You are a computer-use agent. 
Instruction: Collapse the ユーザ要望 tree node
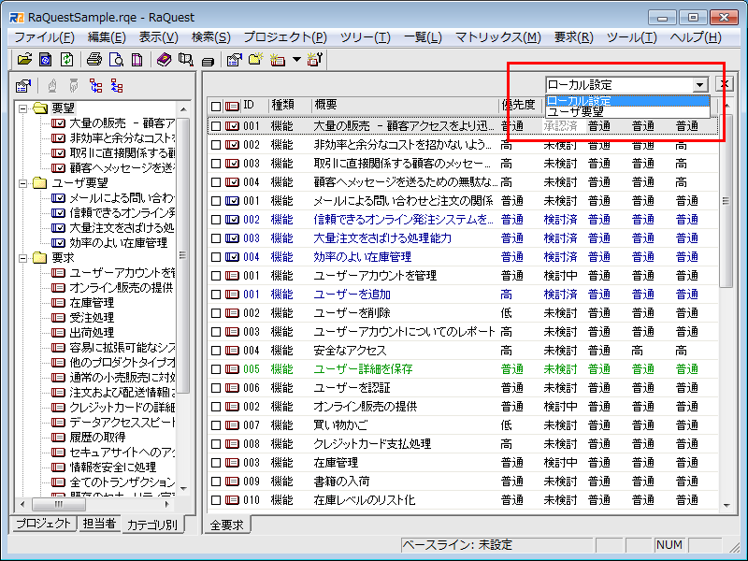point(22,183)
